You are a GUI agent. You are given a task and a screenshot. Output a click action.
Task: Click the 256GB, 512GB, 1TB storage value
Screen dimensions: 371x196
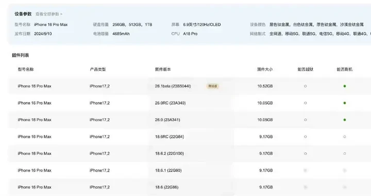(x=132, y=25)
